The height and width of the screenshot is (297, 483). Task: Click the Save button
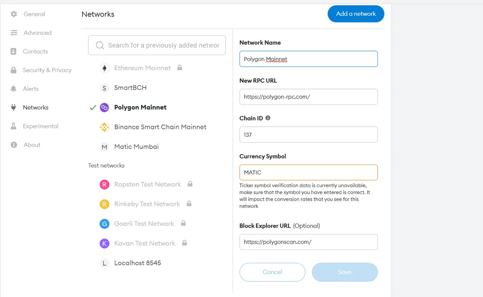click(345, 272)
